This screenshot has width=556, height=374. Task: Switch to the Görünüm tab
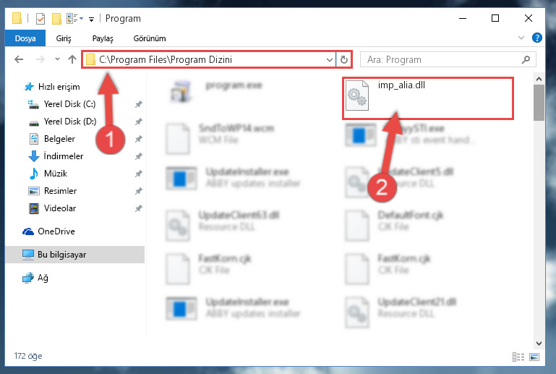149,38
